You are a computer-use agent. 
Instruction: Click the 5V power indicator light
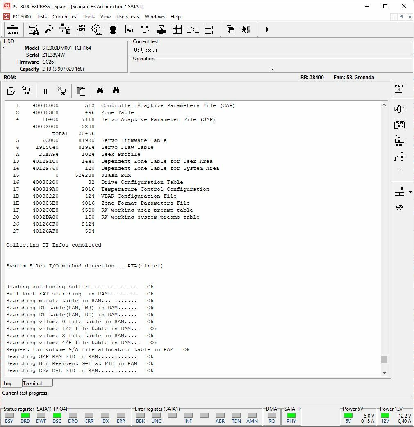click(x=348, y=415)
